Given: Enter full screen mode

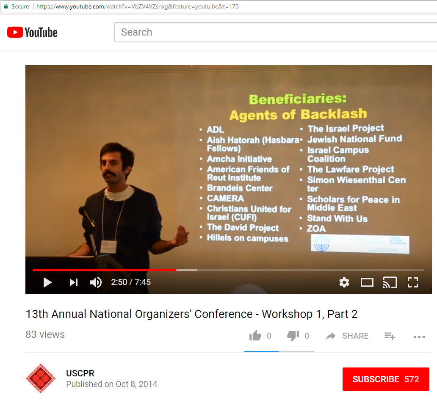Looking at the screenshot, I should pos(413,282).
